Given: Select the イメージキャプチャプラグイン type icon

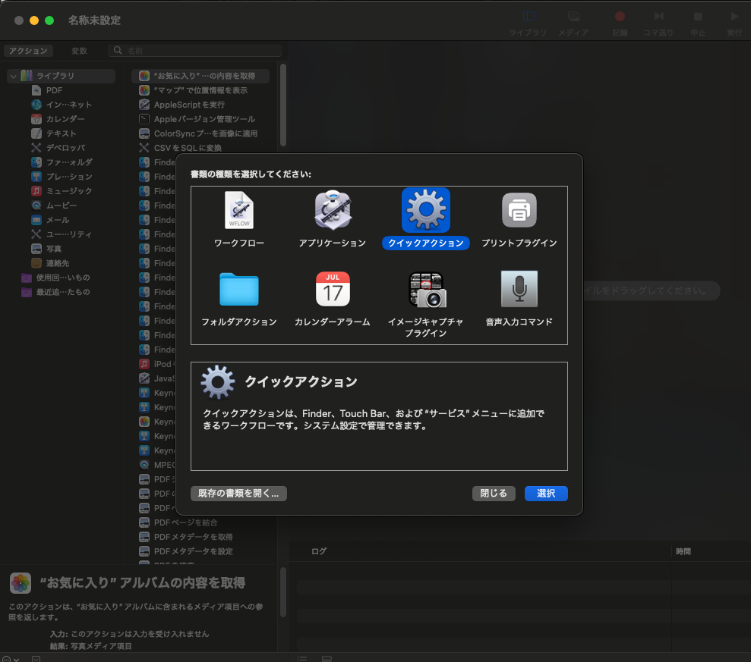Looking at the screenshot, I should 426,289.
